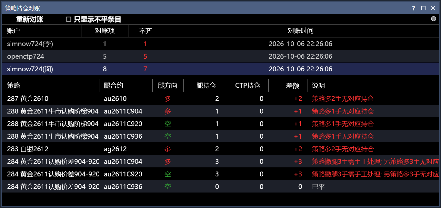
Task: Click +2 difference in 白银2612 row
Action: pyautogui.click(x=298, y=149)
